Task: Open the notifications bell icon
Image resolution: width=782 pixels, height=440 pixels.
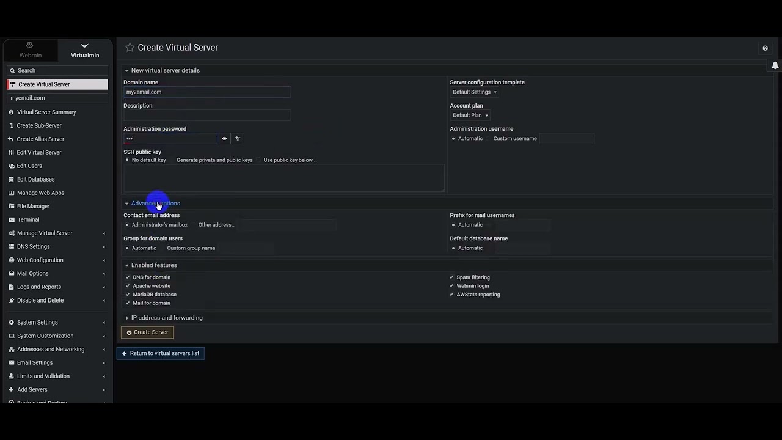Action: tap(775, 65)
